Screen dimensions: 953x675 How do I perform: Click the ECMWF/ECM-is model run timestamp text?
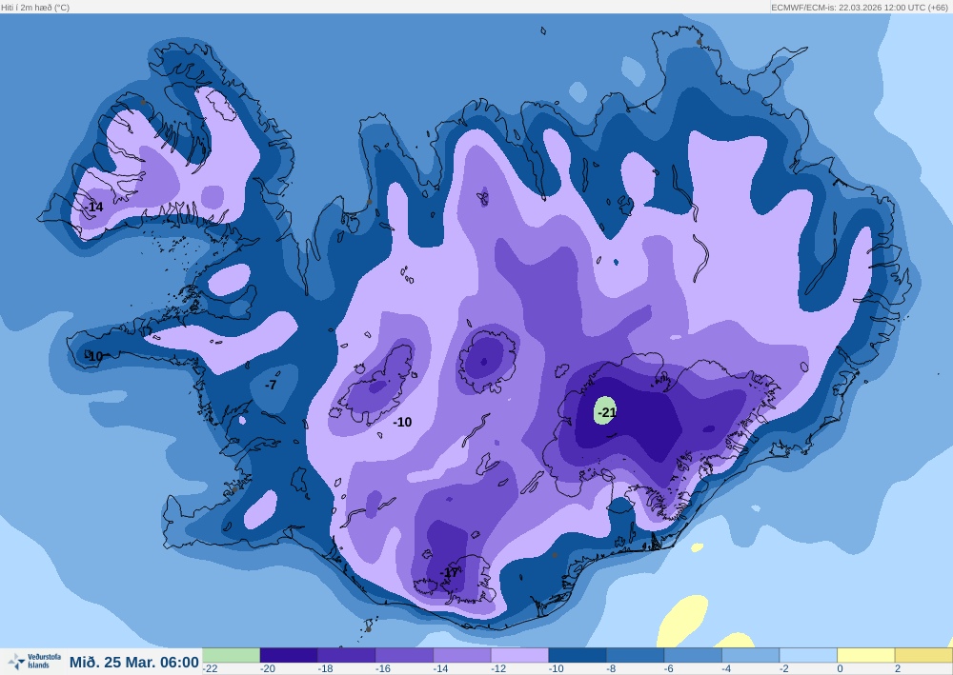coord(859,8)
